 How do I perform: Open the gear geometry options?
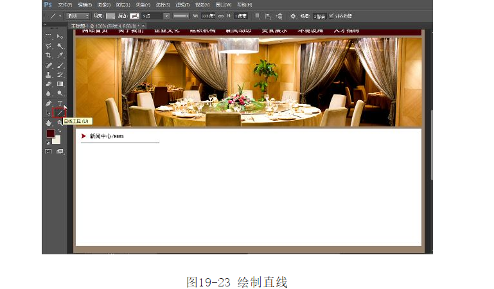click(293, 15)
